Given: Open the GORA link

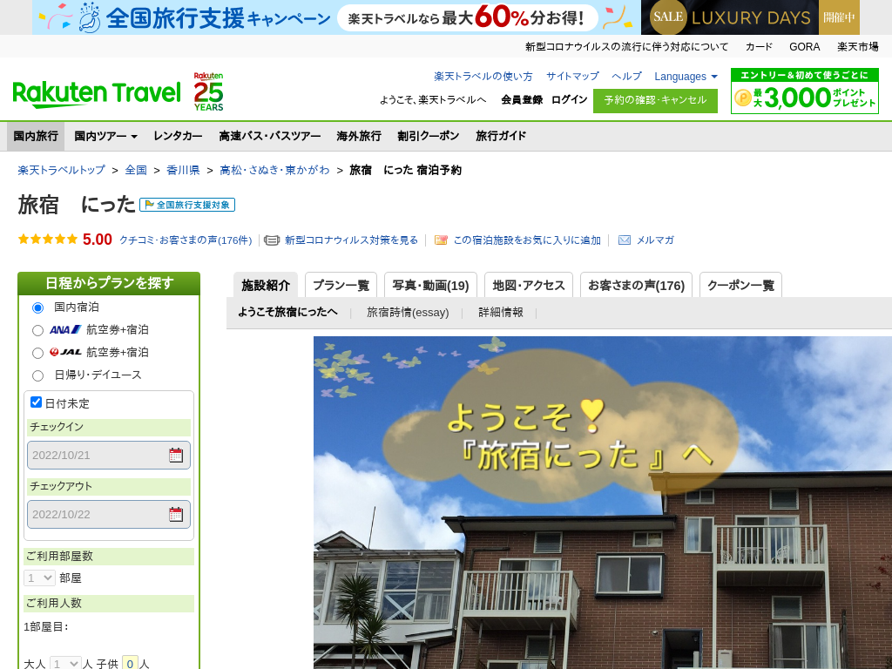Looking at the screenshot, I should (804, 47).
